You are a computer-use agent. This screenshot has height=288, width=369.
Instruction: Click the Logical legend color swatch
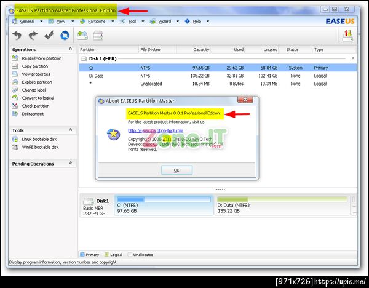coord(106,255)
